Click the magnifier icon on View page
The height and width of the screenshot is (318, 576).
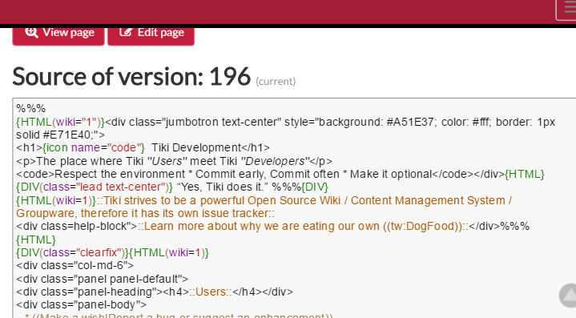pyautogui.click(x=31, y=32)
